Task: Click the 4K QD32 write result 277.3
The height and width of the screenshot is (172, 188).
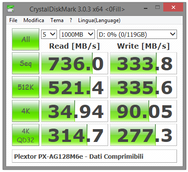Action: pyautogui.click(x=143, y=135)
